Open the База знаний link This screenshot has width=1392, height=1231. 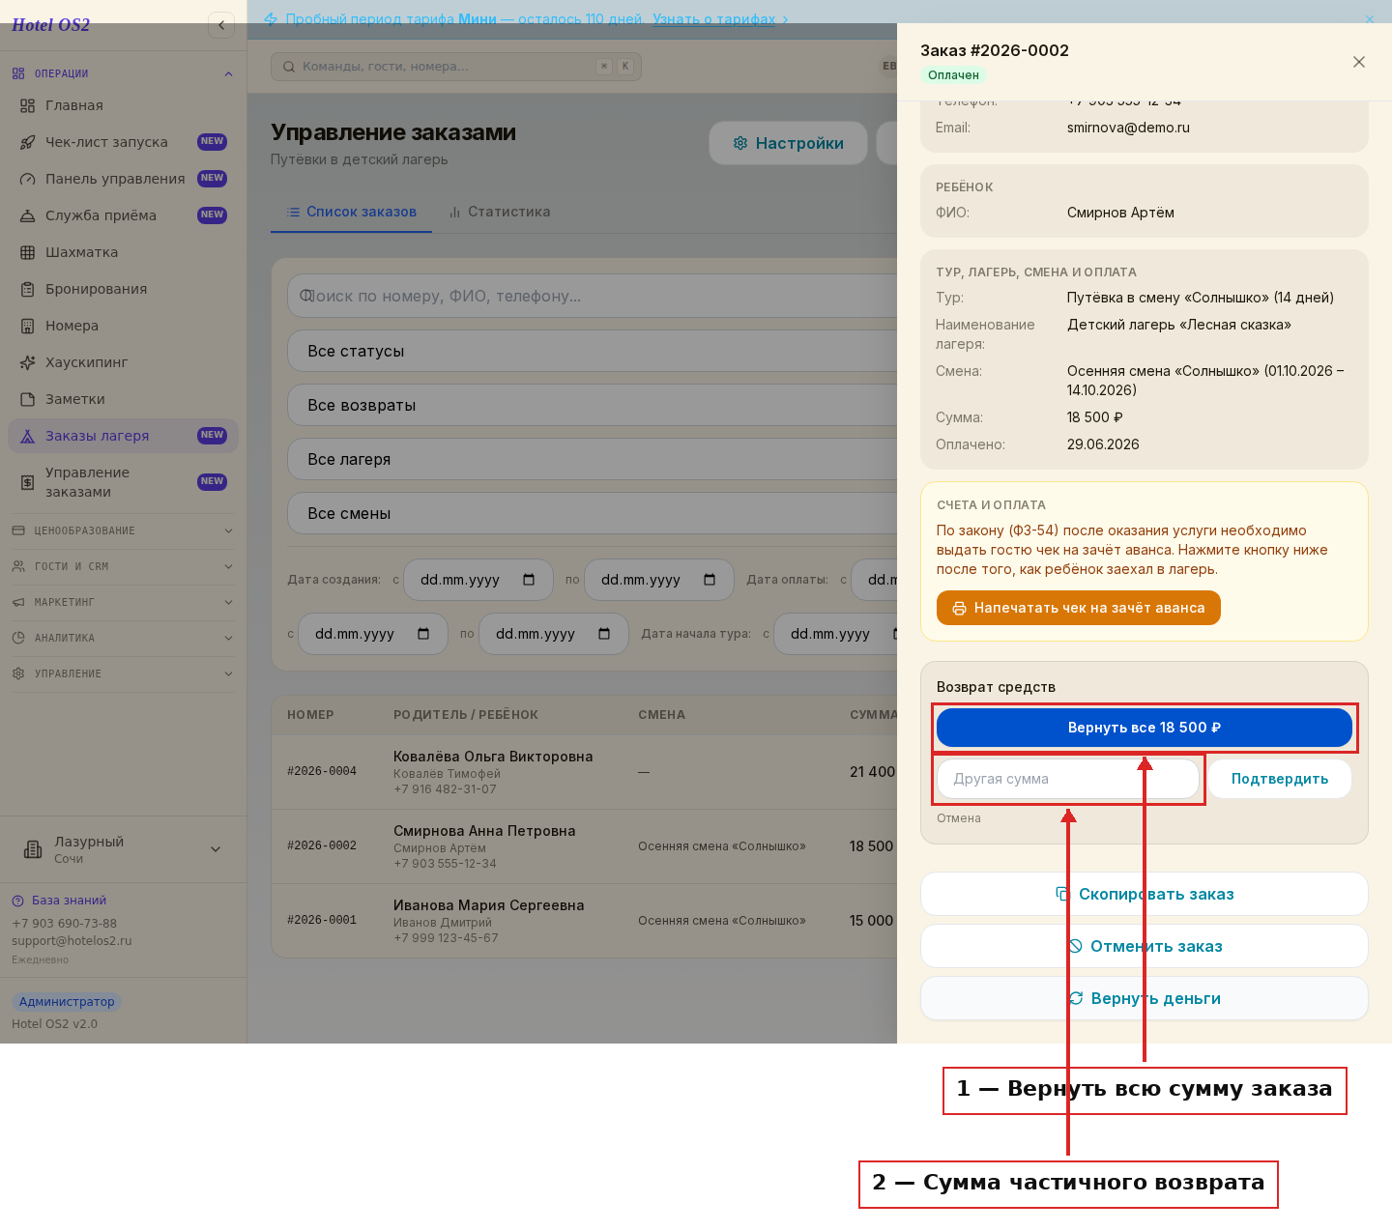tap(59, 901)
